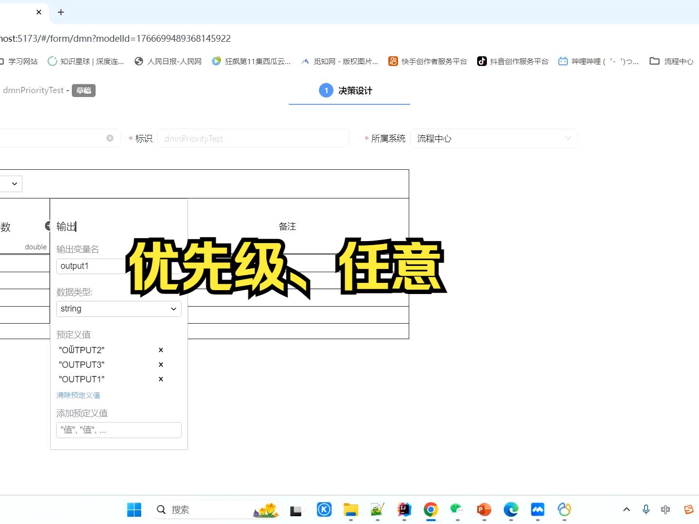Image resolution: width=699 pixels, height=524 pixels.
Task: Add a column with the plus icon
Action: [x=48, y=226]
